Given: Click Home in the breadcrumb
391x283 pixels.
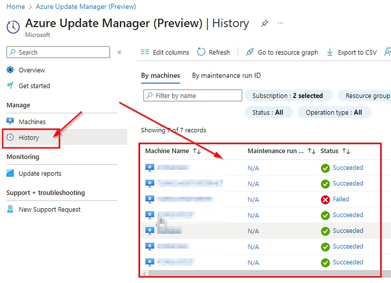Looking at the screenshot, I should (x=16, y=7).
